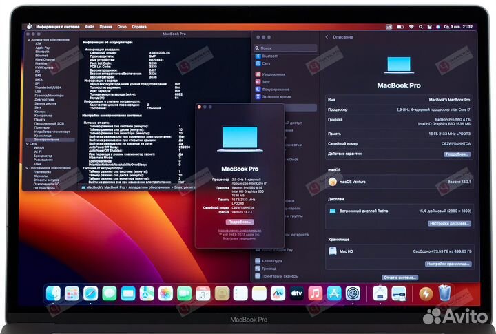Open System Settings icon in the Dock
Viewport: 496px width, 334px height.
point(353,293)
